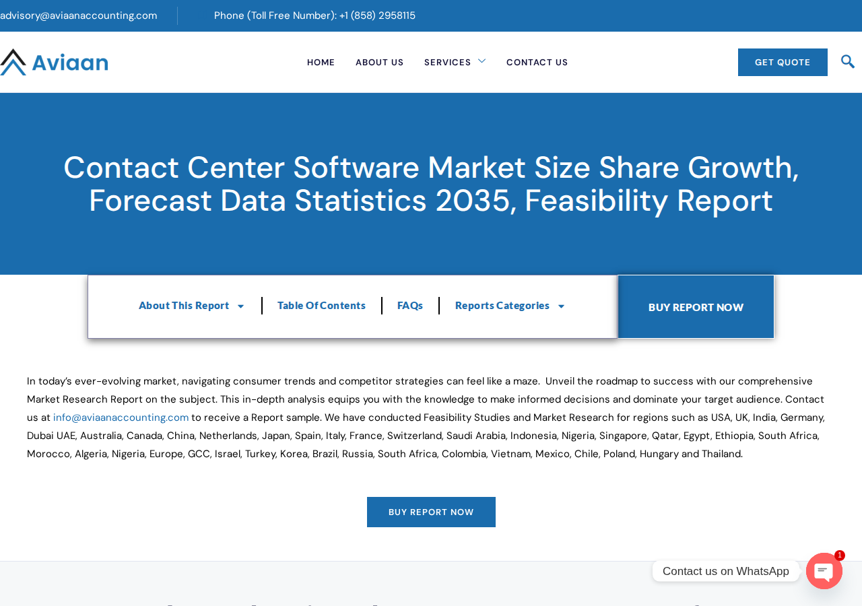Click the Get Quote button
The height and width of the screenshot is (606, 862).
click(783, 62)
